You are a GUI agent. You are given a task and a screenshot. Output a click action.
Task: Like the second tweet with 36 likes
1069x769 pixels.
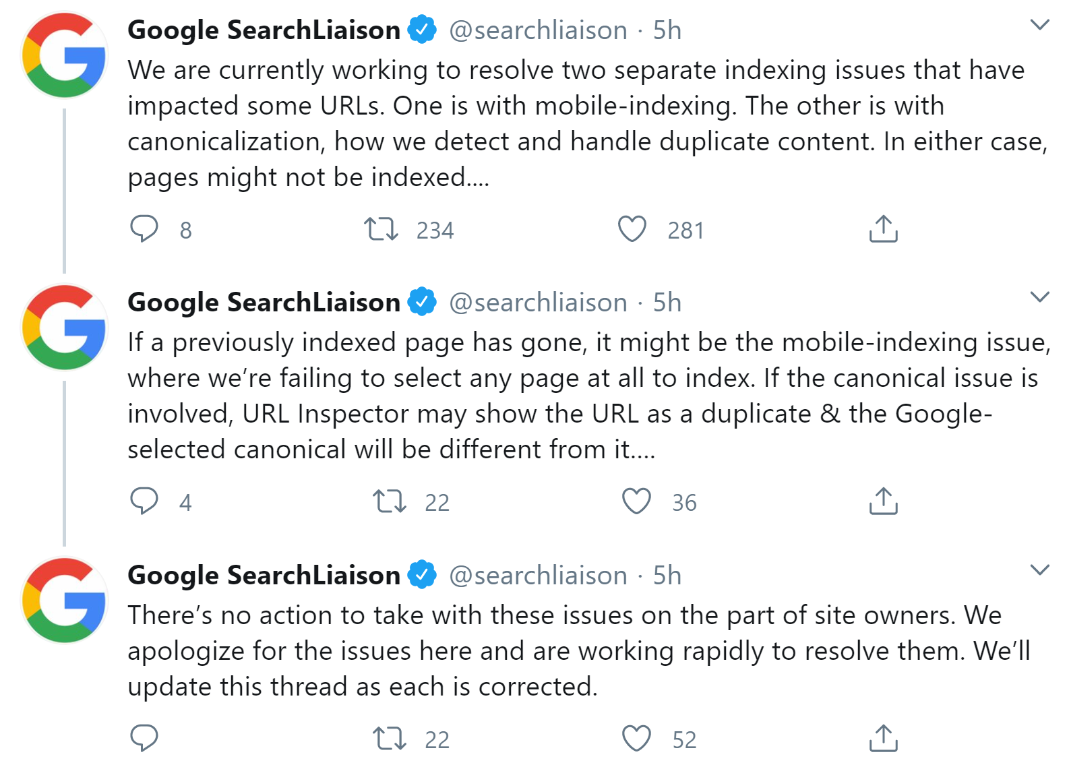[637, 501]
